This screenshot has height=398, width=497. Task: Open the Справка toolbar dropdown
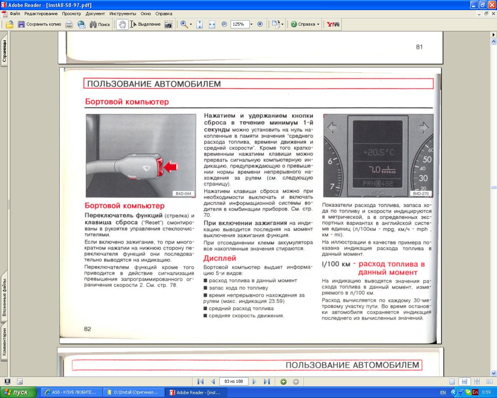318,24
